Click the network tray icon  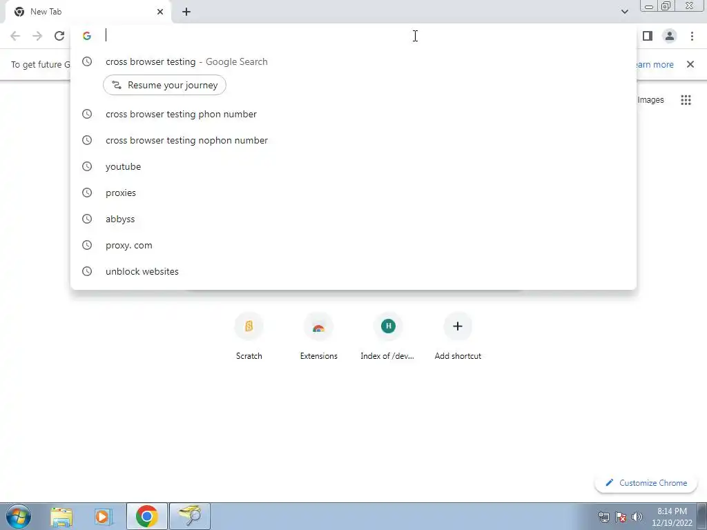[603, 517]
